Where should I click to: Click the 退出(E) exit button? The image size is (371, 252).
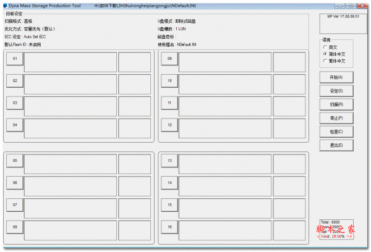click(x=336, y=145)
